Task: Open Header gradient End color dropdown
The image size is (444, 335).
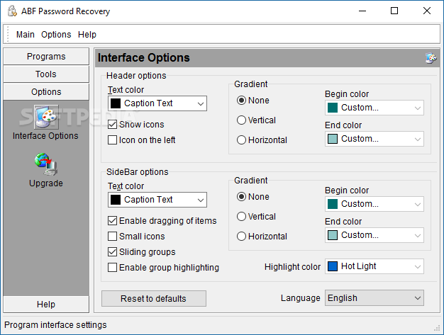Action: [374, 139]
